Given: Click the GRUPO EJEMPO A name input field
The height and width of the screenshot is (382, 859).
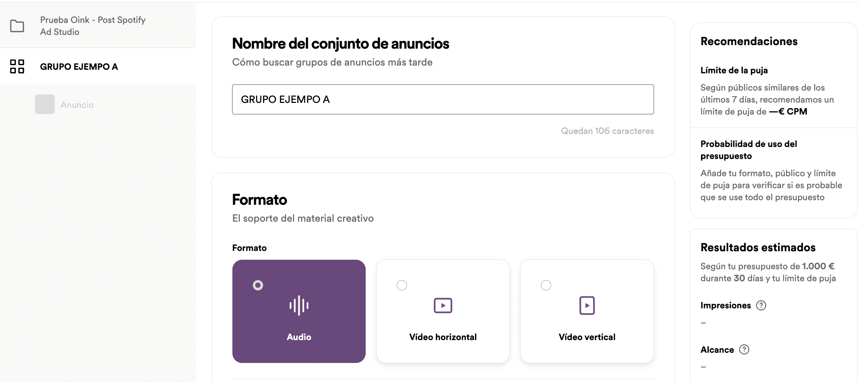Looking at the screenshot, I should click(x=443, y=99).
